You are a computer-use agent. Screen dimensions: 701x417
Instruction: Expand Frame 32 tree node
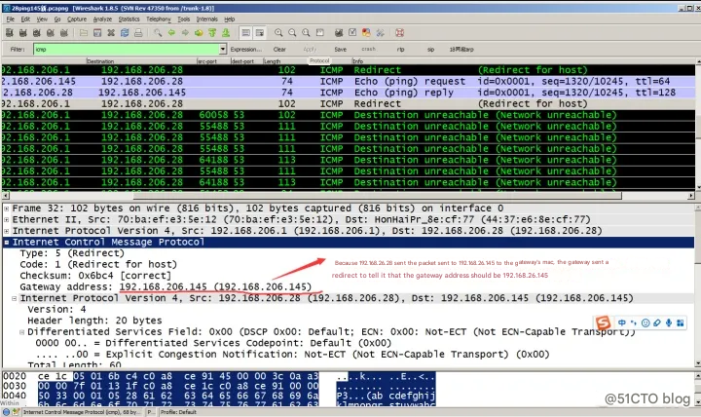coord(6,208)
